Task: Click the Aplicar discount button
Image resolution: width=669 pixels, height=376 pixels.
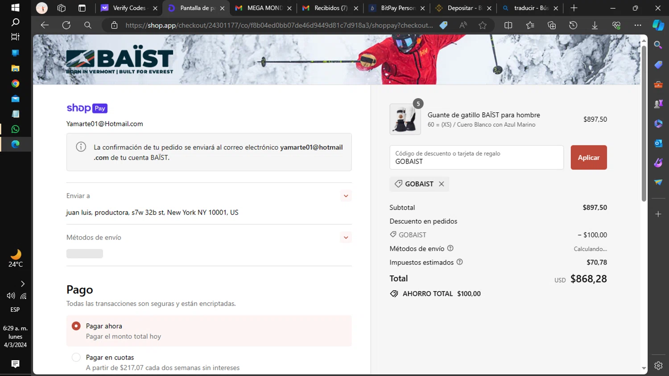Action: 589,157
